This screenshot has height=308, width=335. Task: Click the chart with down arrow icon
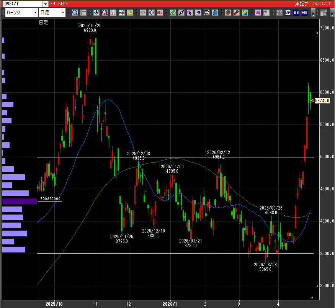(96, 13)
